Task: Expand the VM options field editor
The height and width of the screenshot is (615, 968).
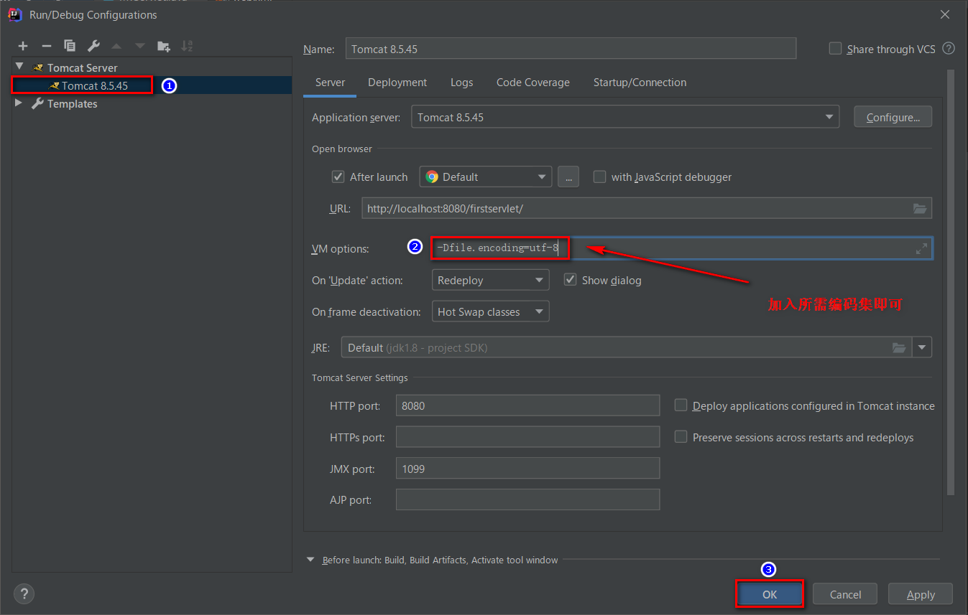Action: point(921,248)
